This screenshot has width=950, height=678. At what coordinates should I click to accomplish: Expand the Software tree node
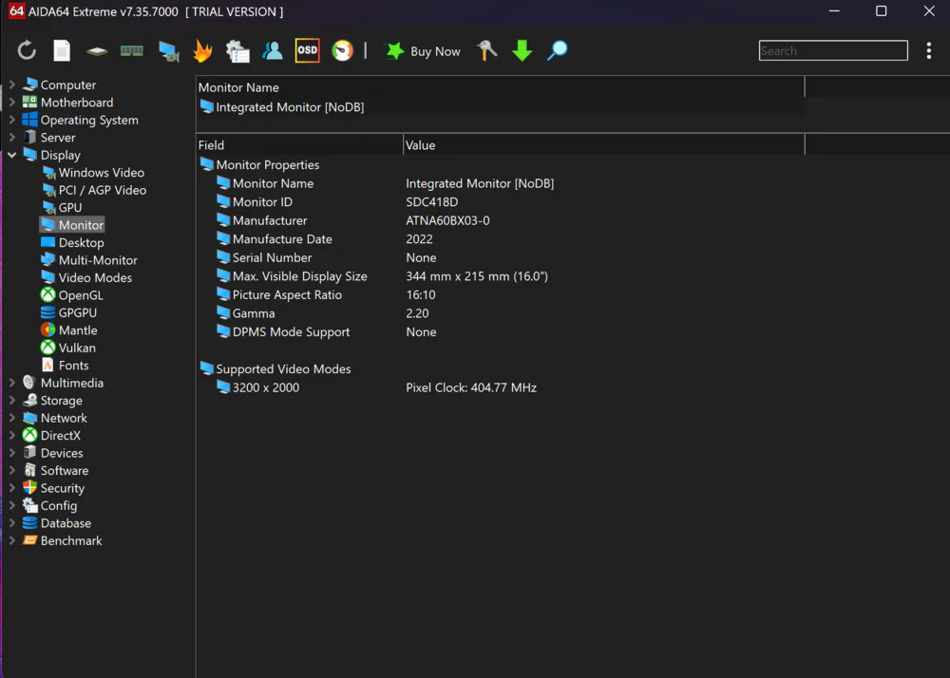click(x=12, y=470)
